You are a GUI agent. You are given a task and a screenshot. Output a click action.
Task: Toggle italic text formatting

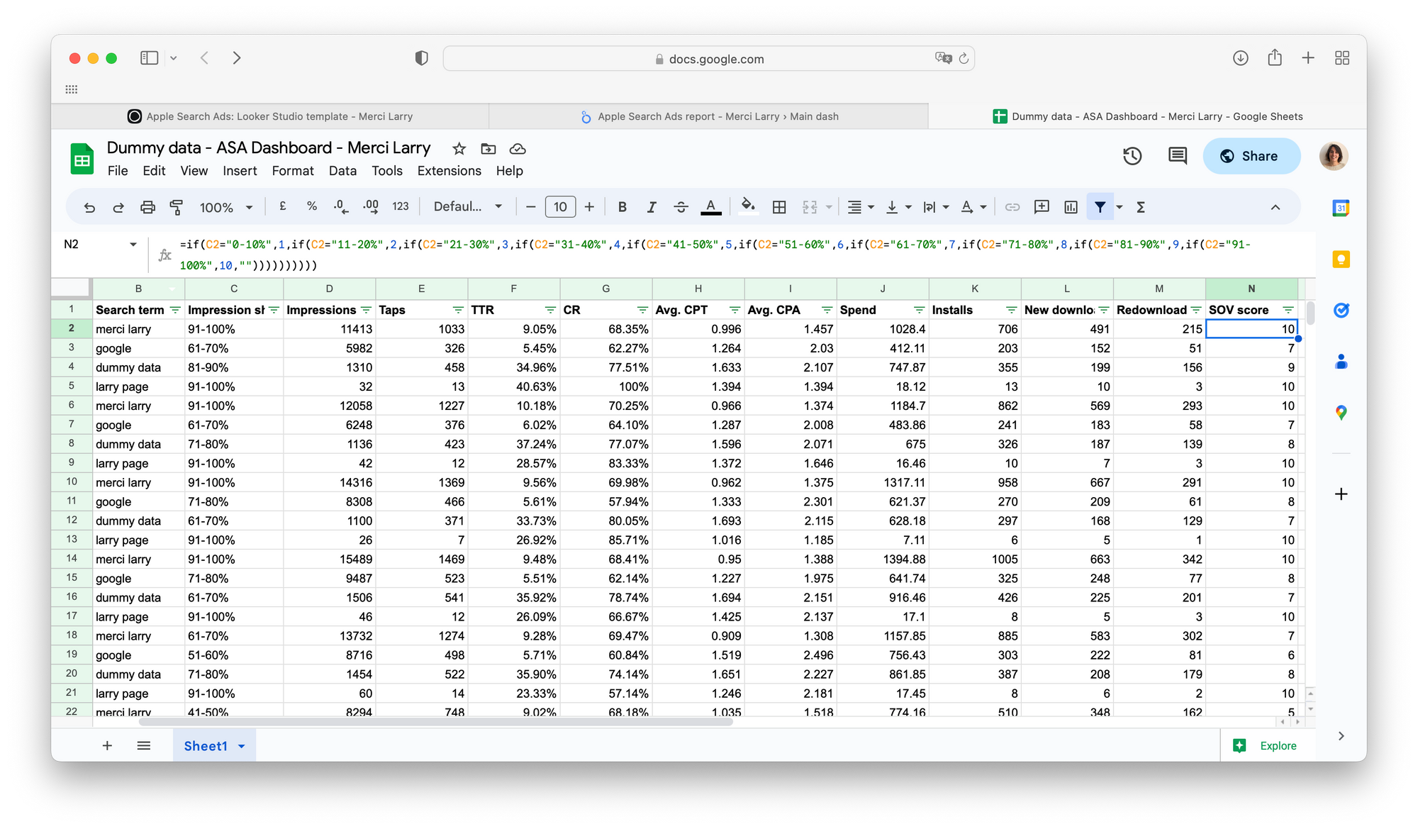[x=651, y=207]
